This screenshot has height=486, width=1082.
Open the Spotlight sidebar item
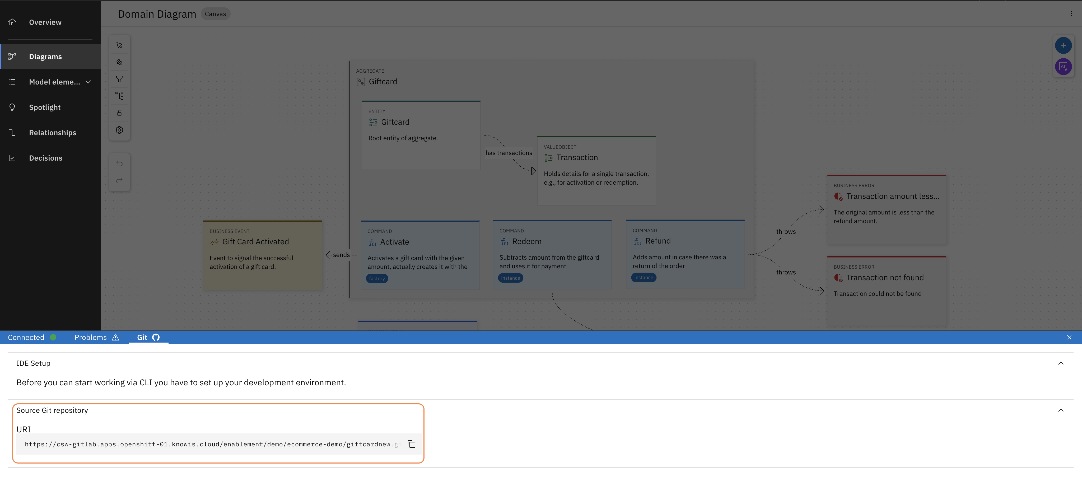click(x=45, y=107)
